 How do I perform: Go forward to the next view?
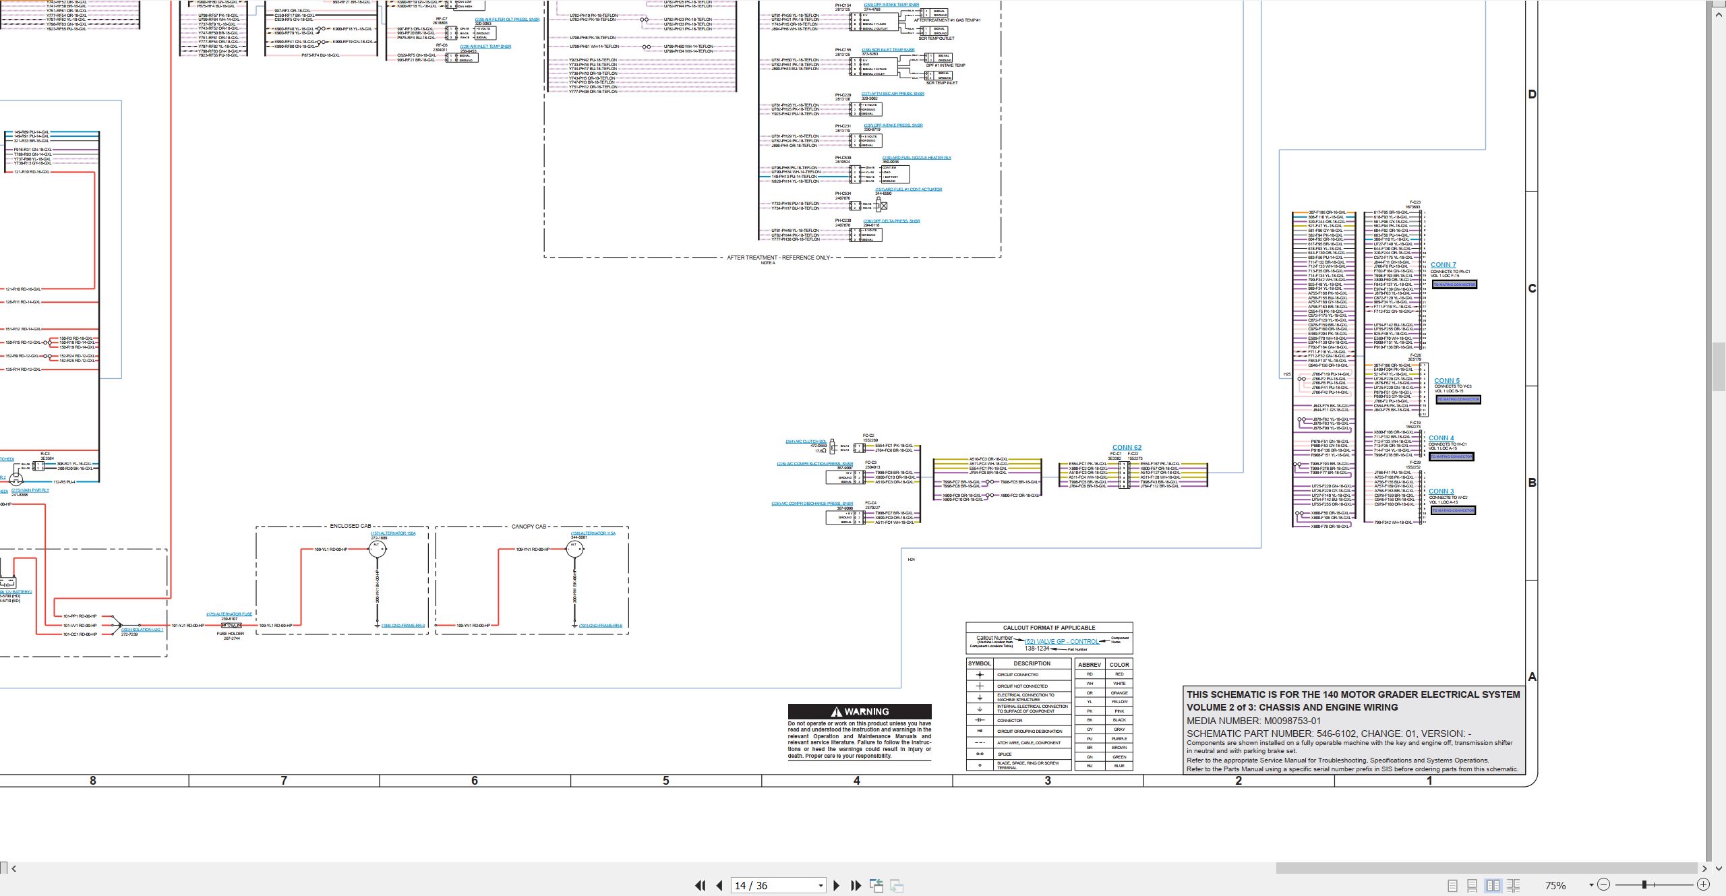[897, 885]
